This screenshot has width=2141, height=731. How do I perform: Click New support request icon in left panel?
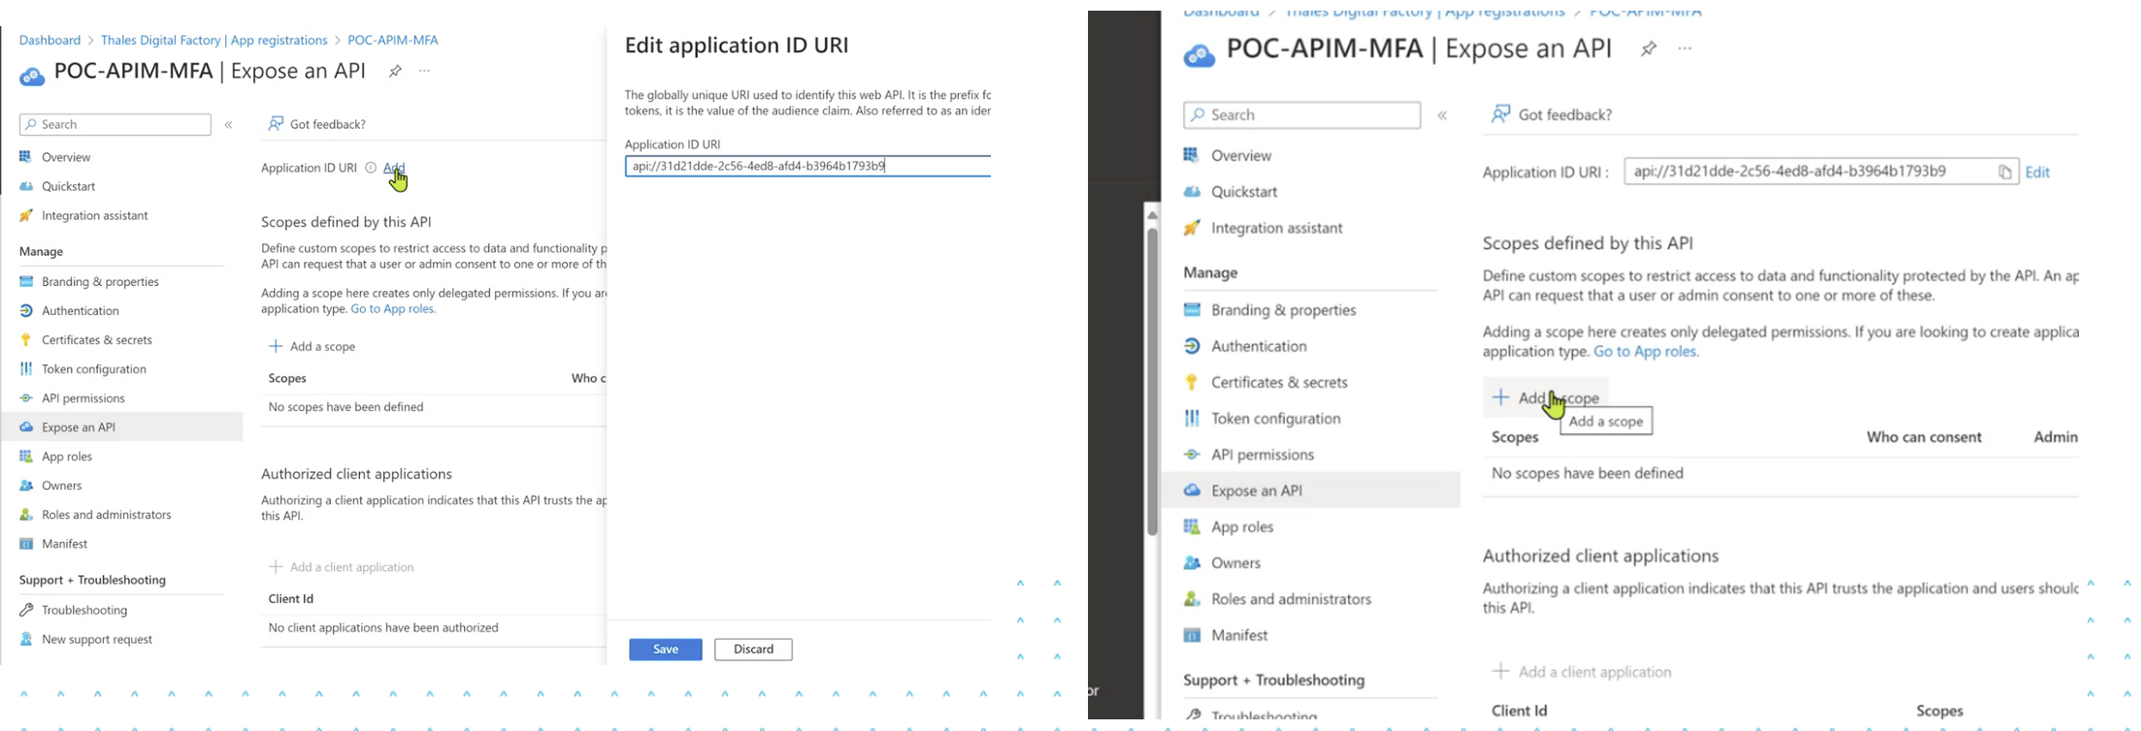click(x=26, y=639)
